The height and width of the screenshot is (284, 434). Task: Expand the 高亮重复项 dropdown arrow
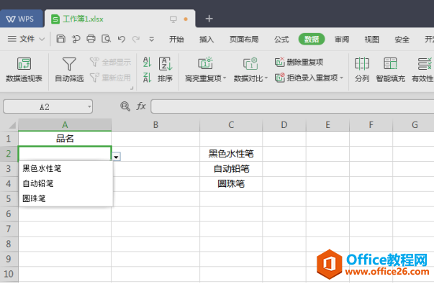(x=225, y=78)
